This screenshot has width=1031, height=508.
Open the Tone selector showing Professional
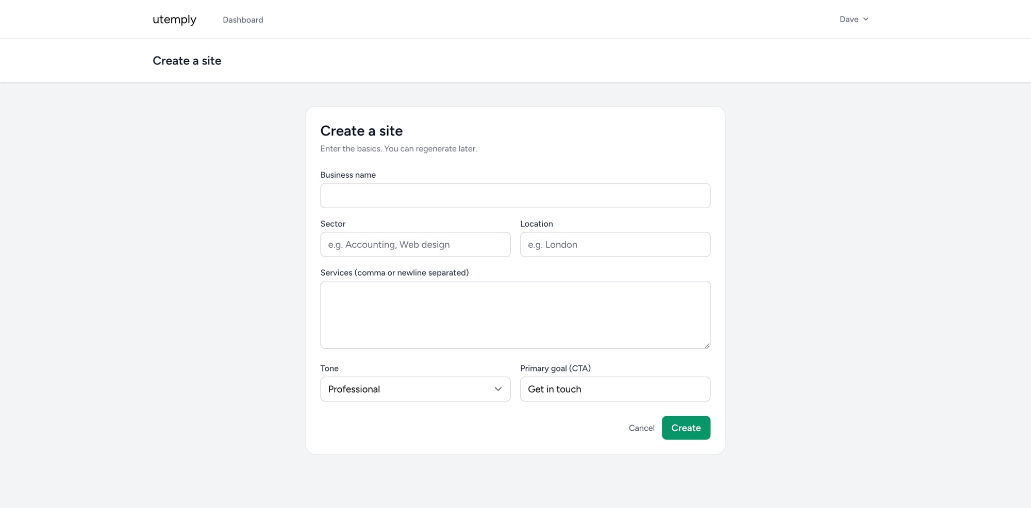415,389
